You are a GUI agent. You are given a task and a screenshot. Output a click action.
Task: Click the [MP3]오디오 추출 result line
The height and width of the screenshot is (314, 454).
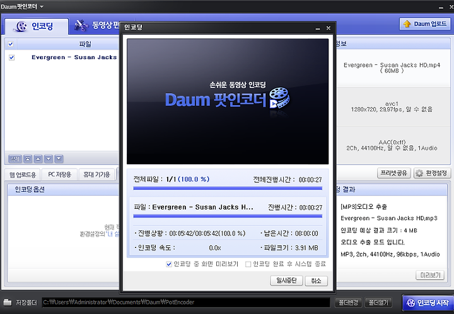(364, 206)
